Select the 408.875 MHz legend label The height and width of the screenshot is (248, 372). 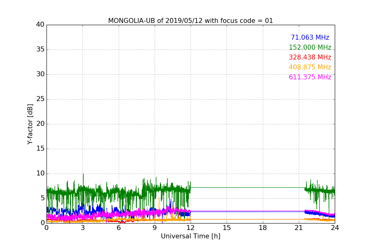point(310,67)
